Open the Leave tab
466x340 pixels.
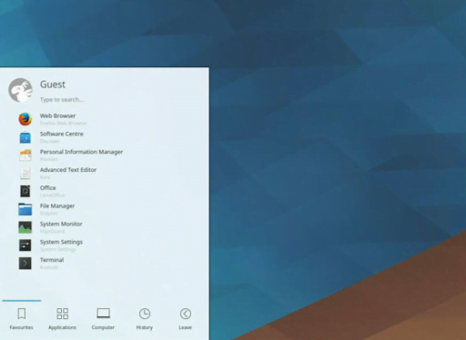tap(186, 319)
